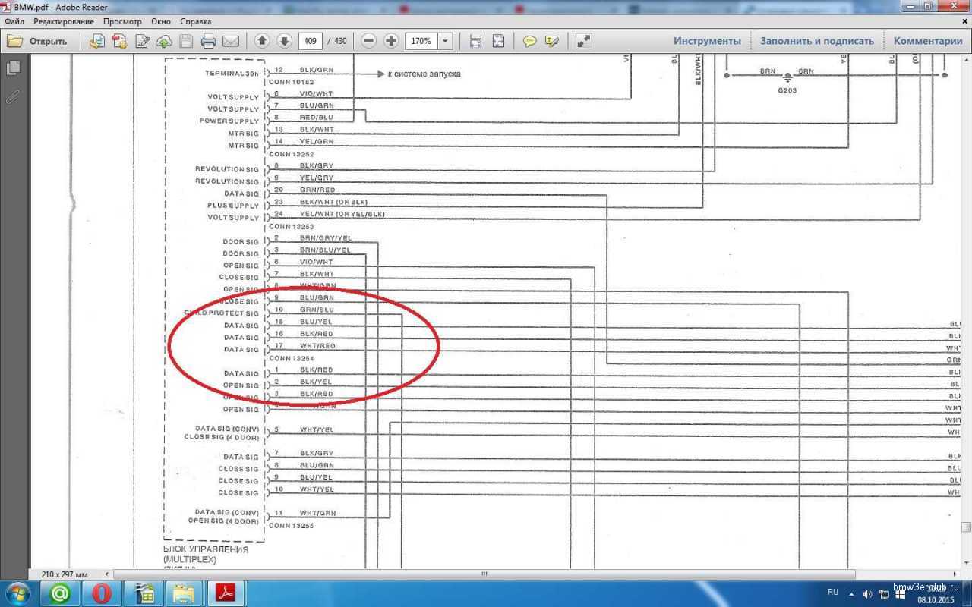Click the 'к системе запуска' text
Image resolution: width=972 pixels, height=607 pixels.
424,74
